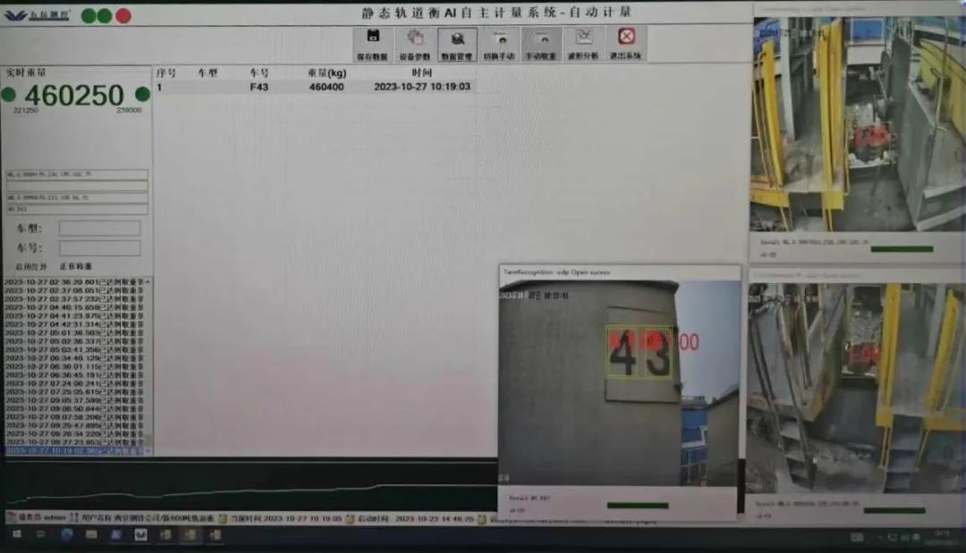Open the 数据管理 (data management) tool
The width and height of the screenshot is (966, 553).
(457, 43)
